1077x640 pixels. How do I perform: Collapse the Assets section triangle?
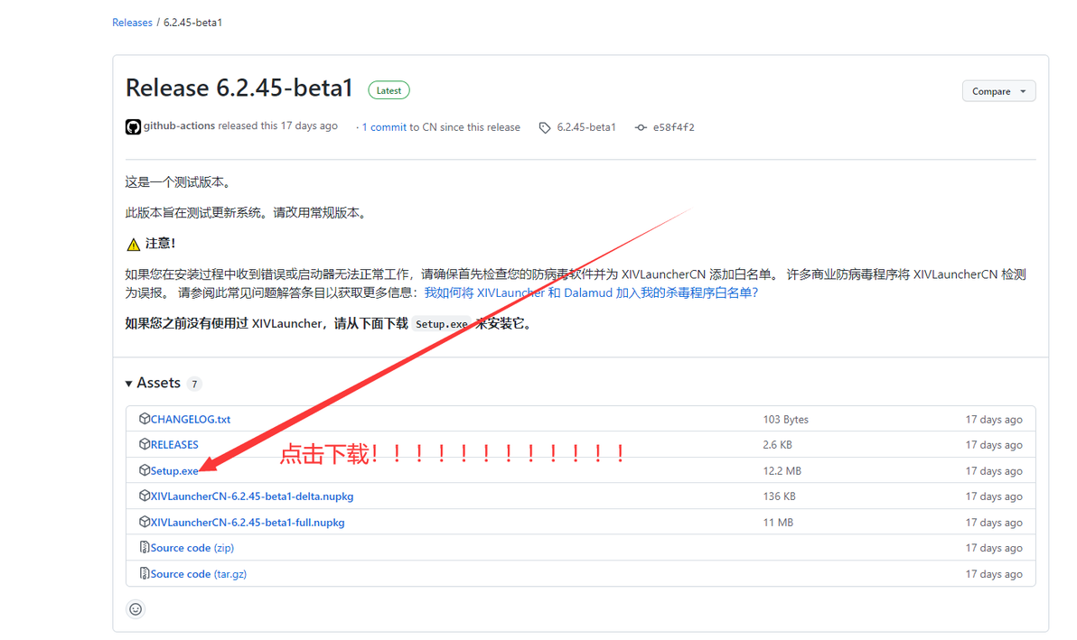pos(128,384)
